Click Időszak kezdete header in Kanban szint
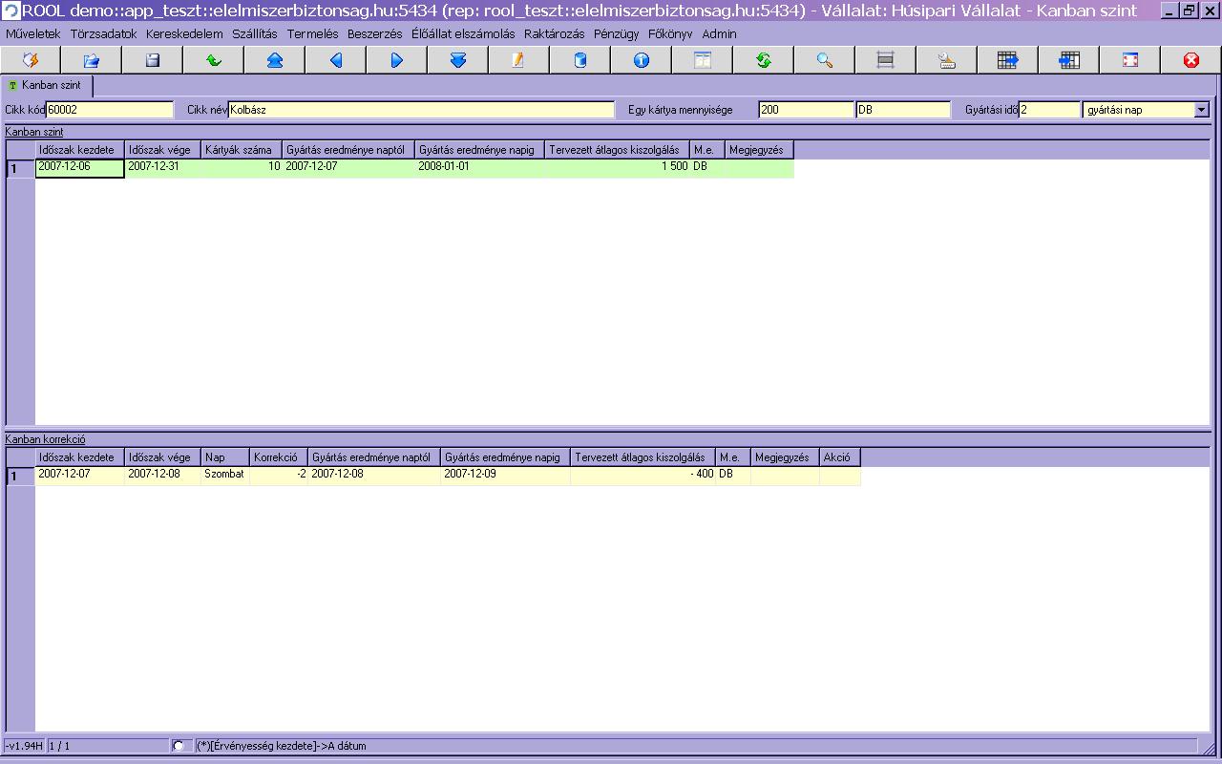The image size is (1222, 764). pos(80,150)
